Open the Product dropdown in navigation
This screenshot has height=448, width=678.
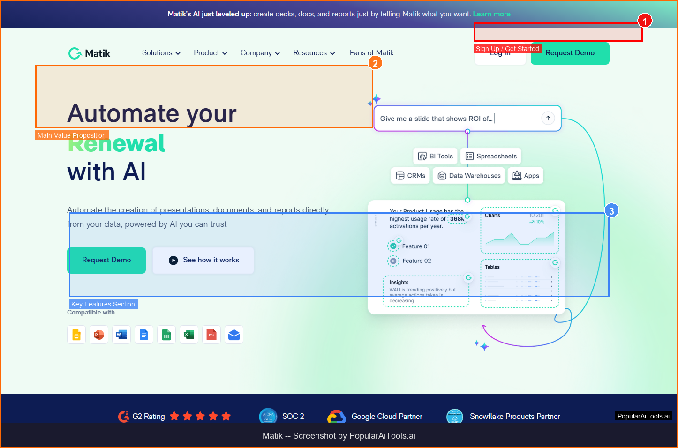211,53
